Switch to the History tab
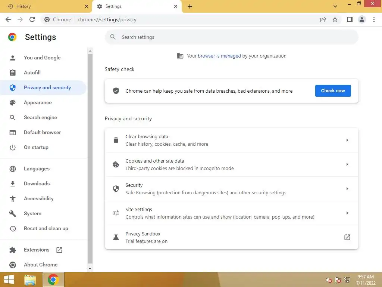The width and height of the screenshot is (382, 287). coord(46,6)
